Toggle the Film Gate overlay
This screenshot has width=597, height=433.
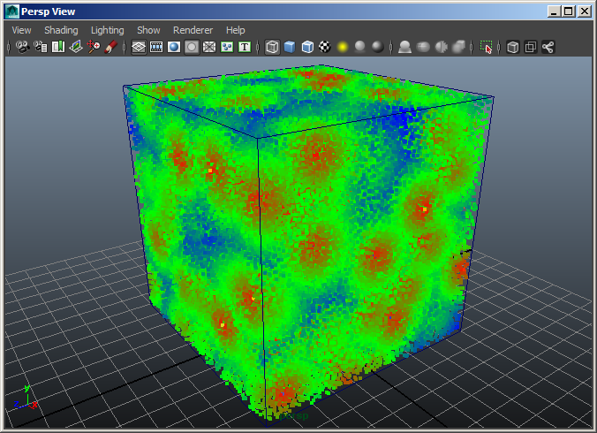click(x=156, y=47)
